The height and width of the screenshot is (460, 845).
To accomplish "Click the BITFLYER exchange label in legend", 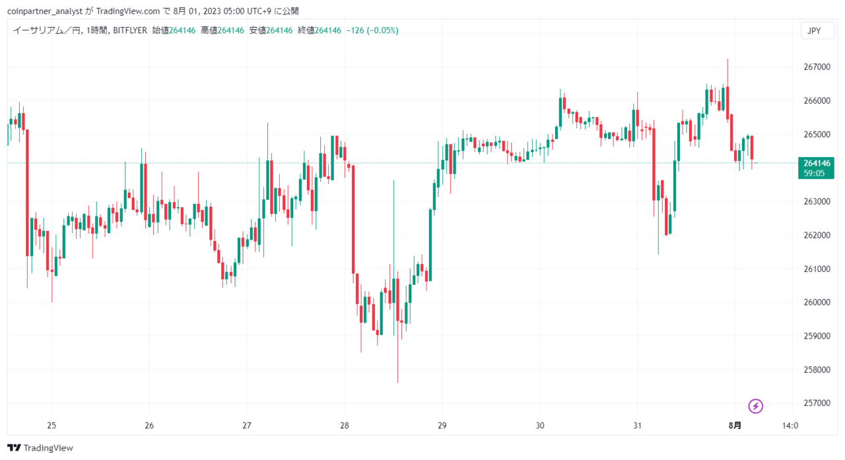I will pyautogui.click(x=130, y=30).
